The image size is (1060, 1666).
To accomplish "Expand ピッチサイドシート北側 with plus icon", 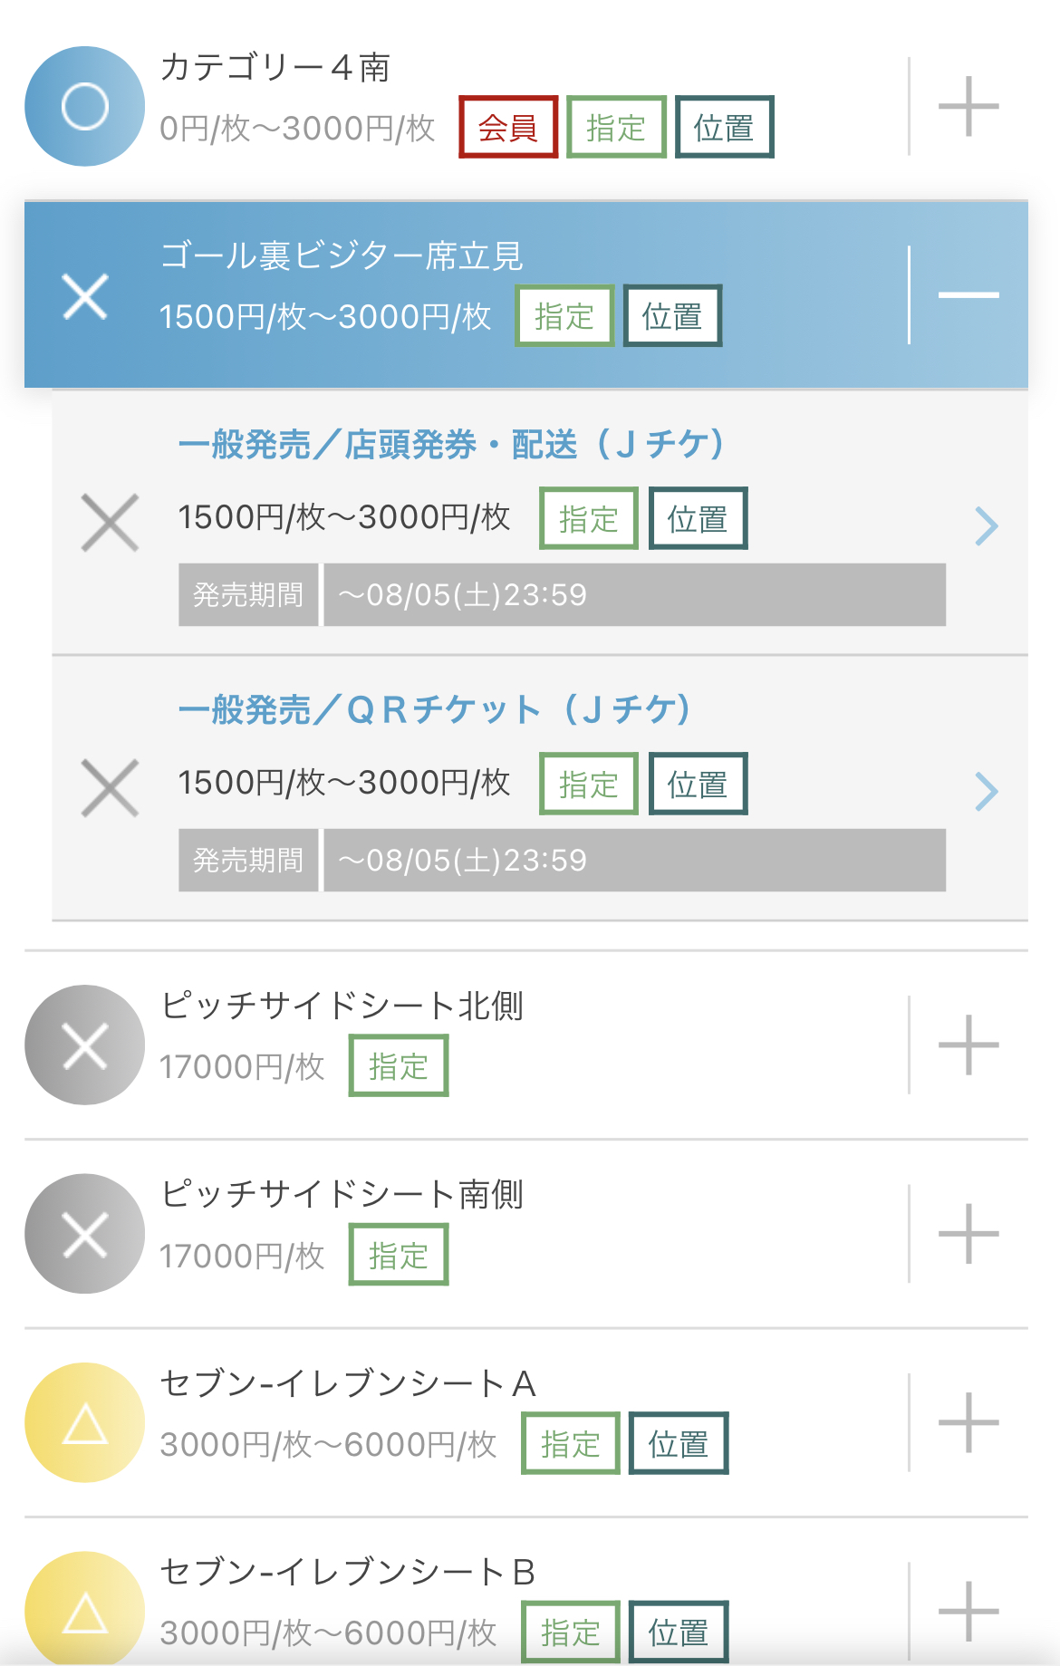I will pyautogui.click(x=968, y=1045).
